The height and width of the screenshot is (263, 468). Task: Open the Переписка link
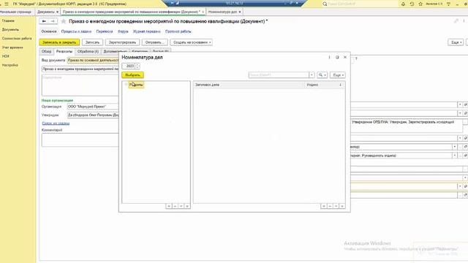(x=105, y=31)
